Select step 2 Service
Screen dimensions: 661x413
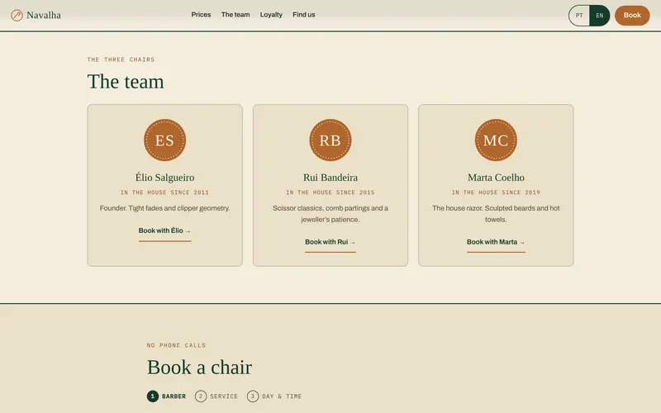[216, 396]
